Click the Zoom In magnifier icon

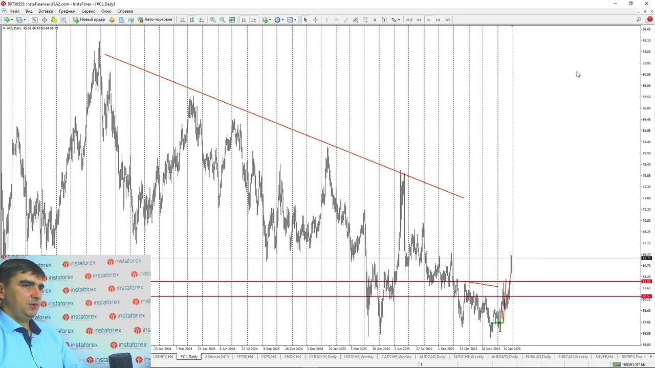213,20
